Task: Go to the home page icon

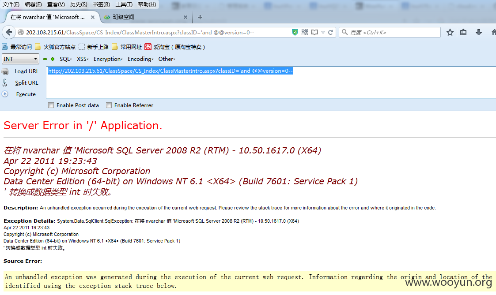Action: pos(493,32)
